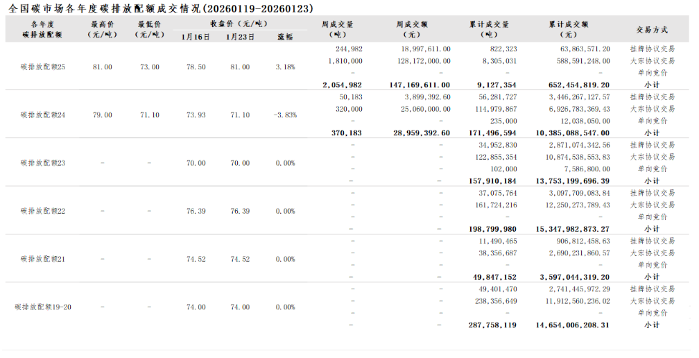Click the 交易方式 column header
The height and width of the screenshot is (358, 699).
(x=651, y=30)
